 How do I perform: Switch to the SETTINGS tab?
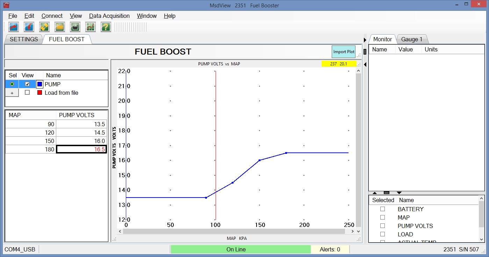[x=24, y=39]
